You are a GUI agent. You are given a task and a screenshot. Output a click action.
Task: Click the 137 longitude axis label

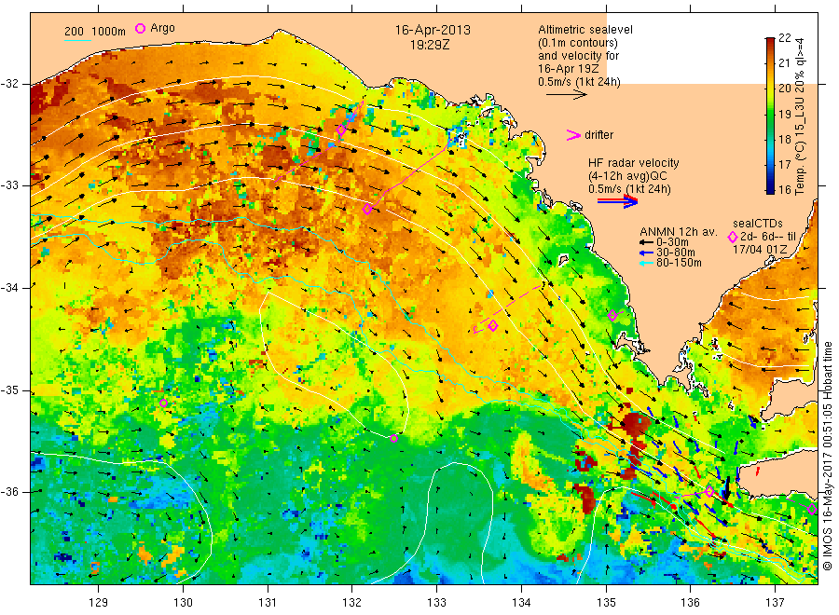pos(775,603)
